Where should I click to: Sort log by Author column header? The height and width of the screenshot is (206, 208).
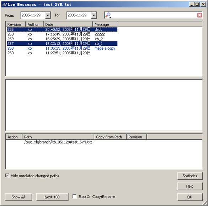pyautogui.click(x=34, y=24)
